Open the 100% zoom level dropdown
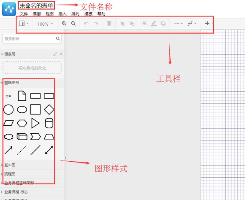 pos(45,24)
